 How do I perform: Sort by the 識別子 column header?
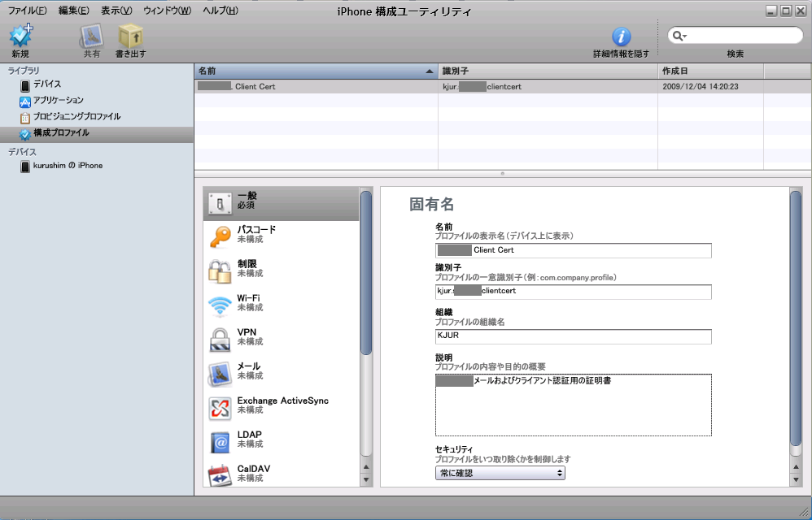(548, 71)
